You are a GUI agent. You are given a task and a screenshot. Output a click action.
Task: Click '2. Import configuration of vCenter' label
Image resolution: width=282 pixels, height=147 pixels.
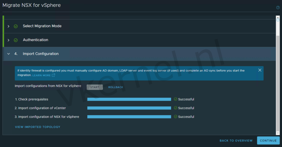point(40,108)
